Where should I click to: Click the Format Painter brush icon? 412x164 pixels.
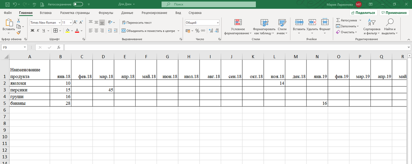tap(19, 32)
